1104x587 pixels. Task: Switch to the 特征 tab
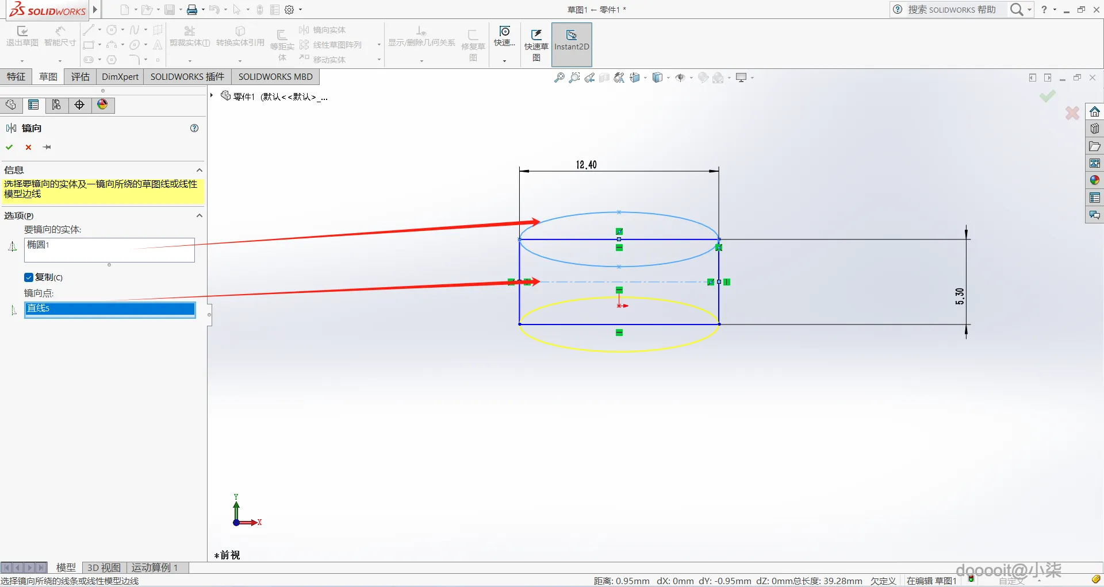tap(16, 76)
